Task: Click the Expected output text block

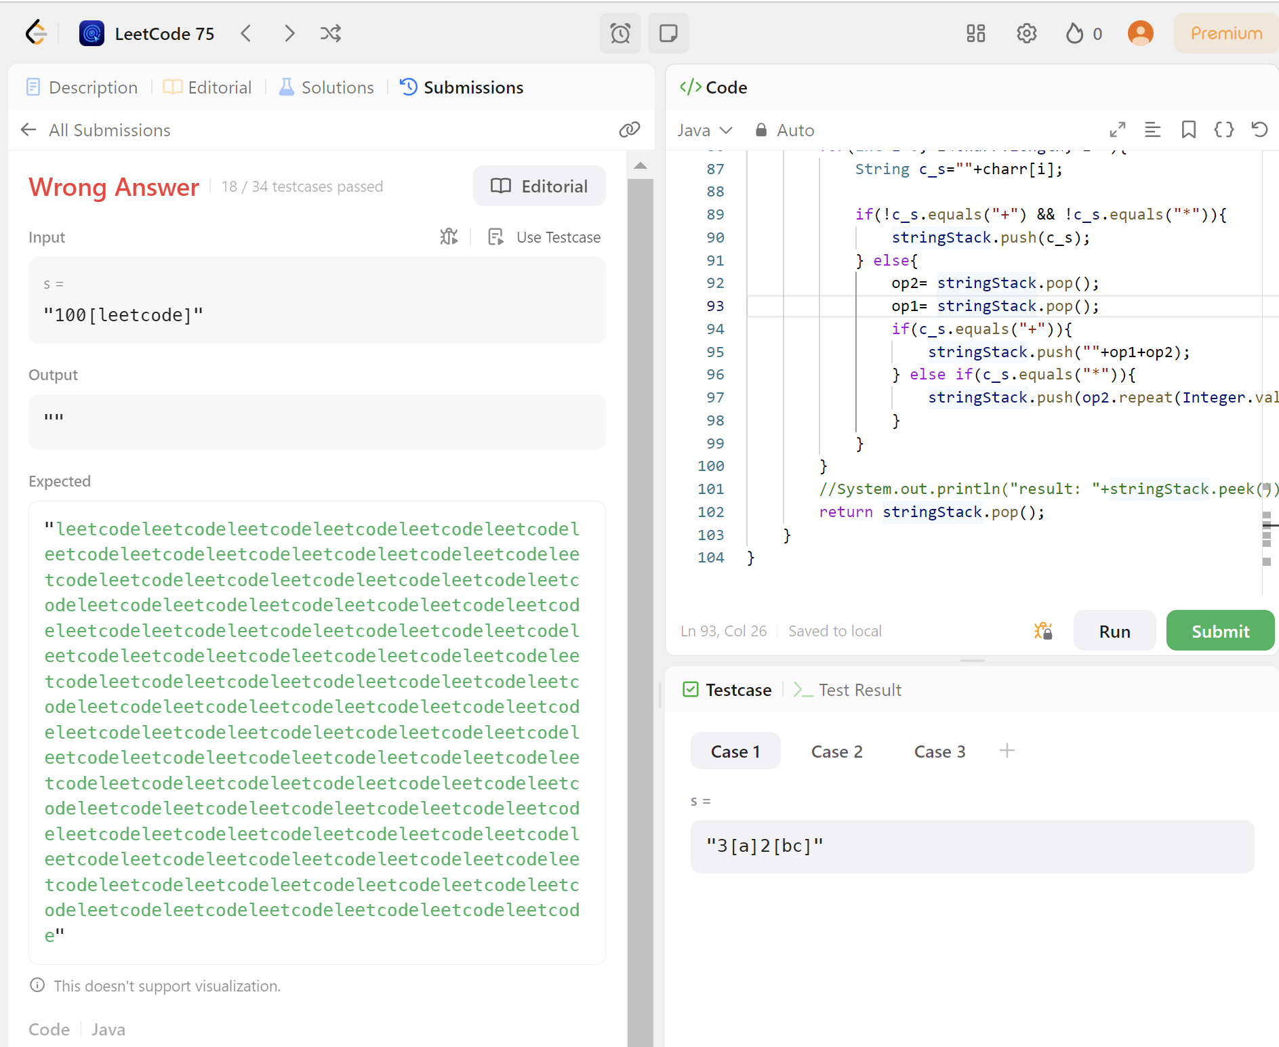Action: [317, 732]
